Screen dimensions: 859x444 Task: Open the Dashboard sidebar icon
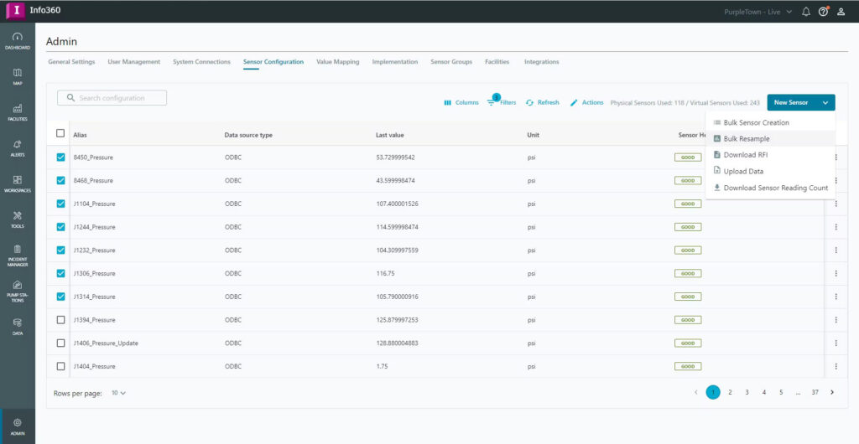tap(17, 37)
